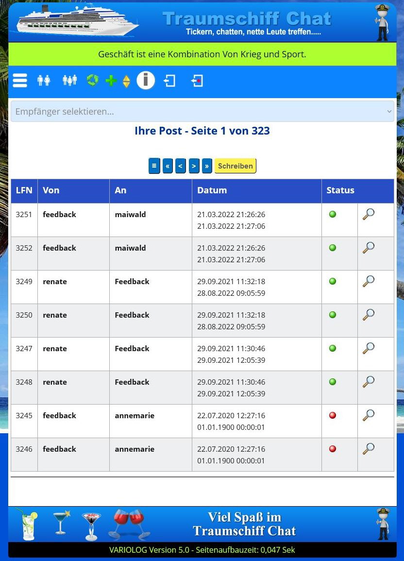This screenshot has height=561, width=404.
Task: Toggle the green status light of message 3249
Action: 332,281
